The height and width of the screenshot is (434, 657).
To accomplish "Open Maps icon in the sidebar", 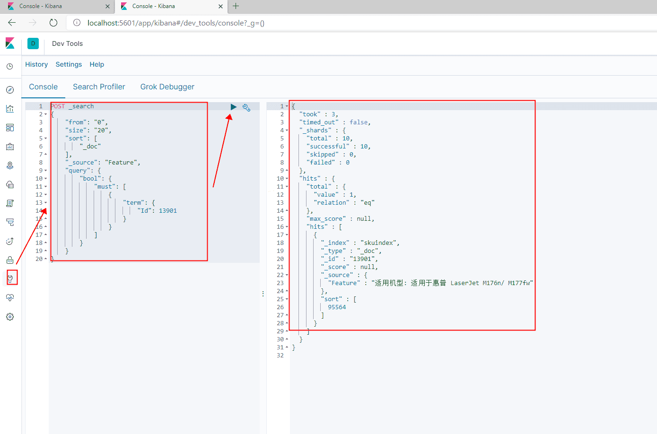I will (10, 165).
